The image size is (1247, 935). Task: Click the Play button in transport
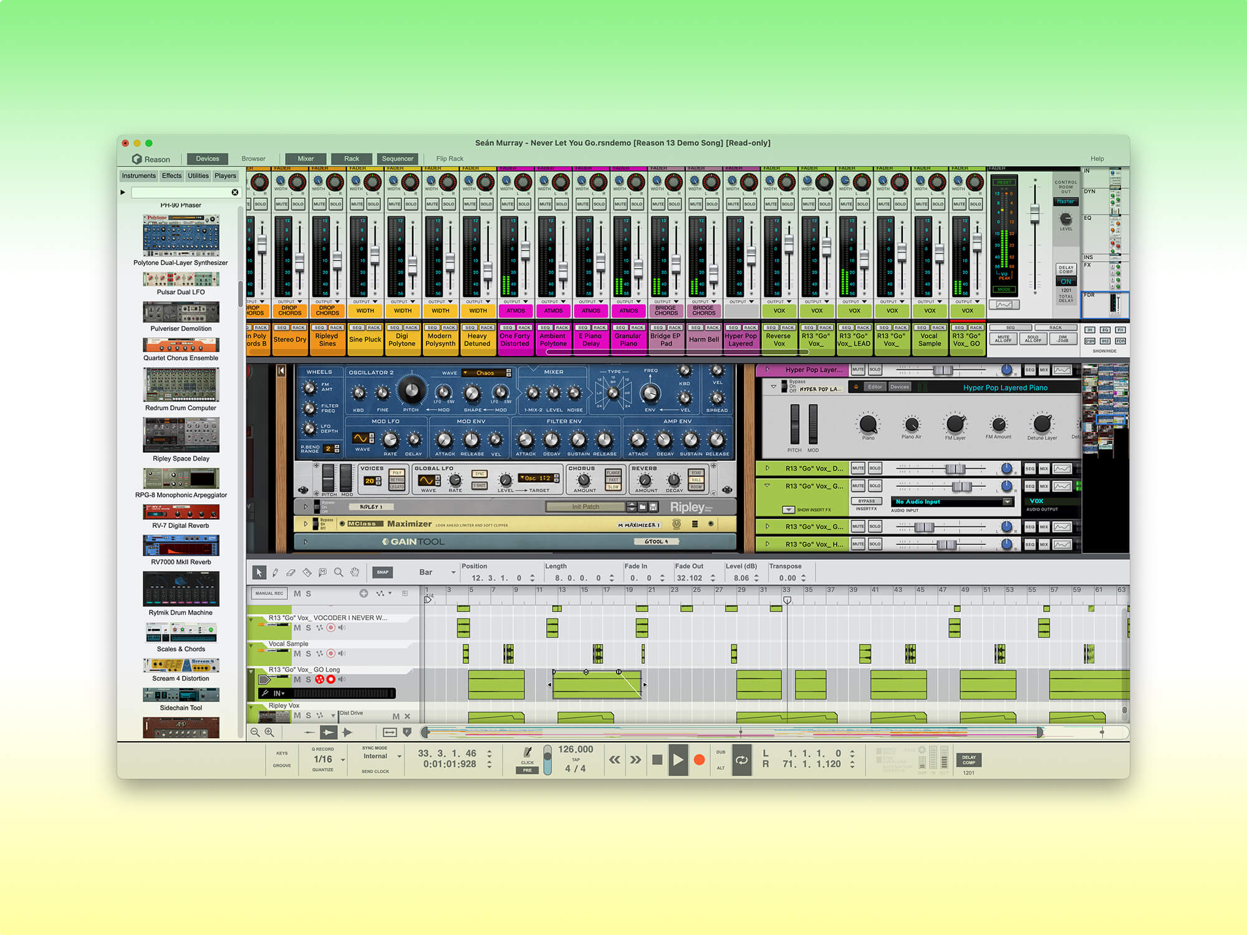pyautogui.click(x=678, y=760)
